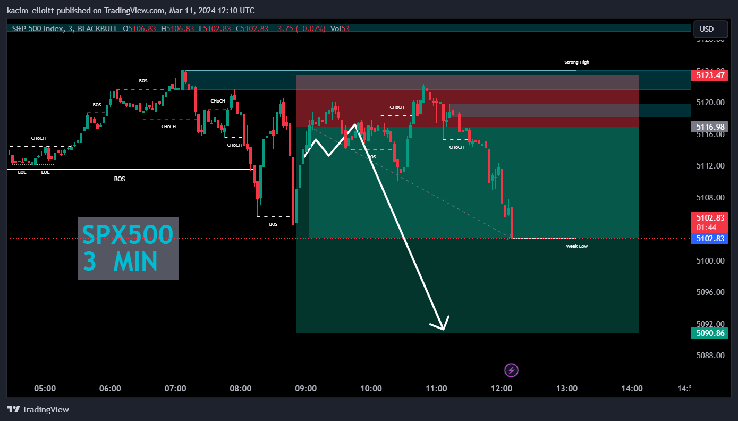Click the 13:00 time axis label
The image size is (738, 421).
click(x=567, y=389)
